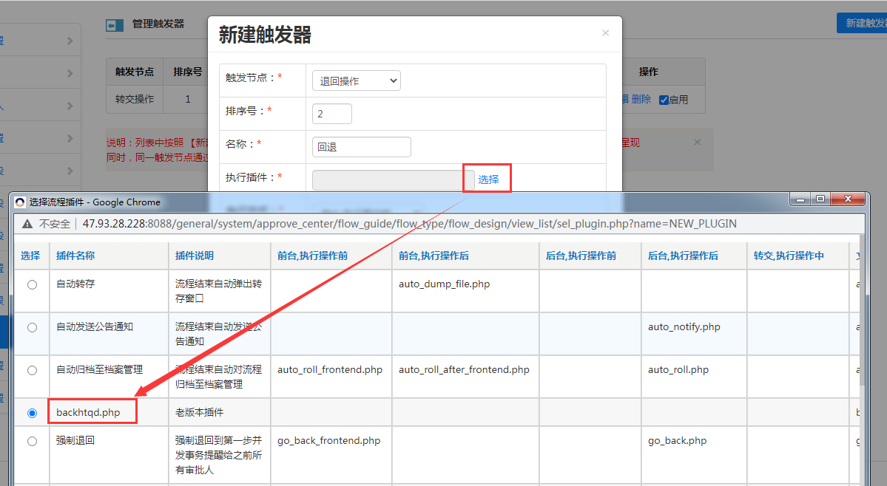Click the backhtqd.php plugin name
The image size is (887, 486).
(88, 413)
